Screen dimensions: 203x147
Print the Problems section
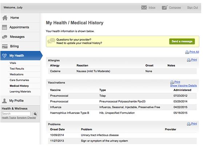click(x=192, y=124)
